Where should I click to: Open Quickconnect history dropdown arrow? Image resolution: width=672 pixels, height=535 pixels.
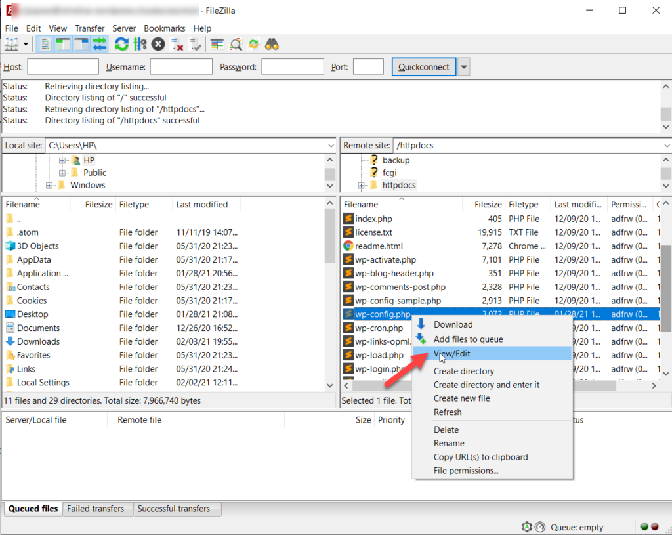tap(464, 67)
